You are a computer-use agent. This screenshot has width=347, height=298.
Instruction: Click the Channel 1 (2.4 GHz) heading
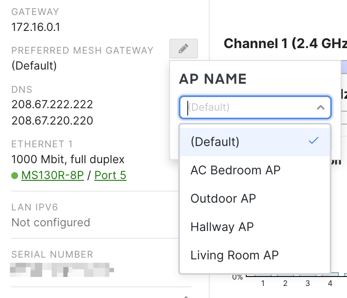(285, 43)
